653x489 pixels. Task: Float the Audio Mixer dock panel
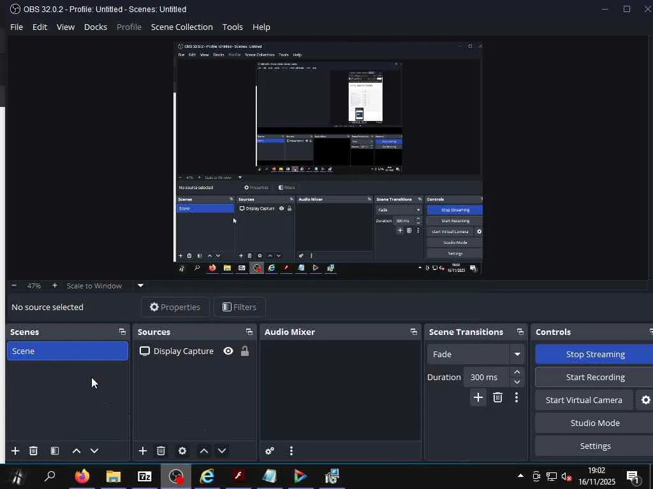click(x=413, y=332)
